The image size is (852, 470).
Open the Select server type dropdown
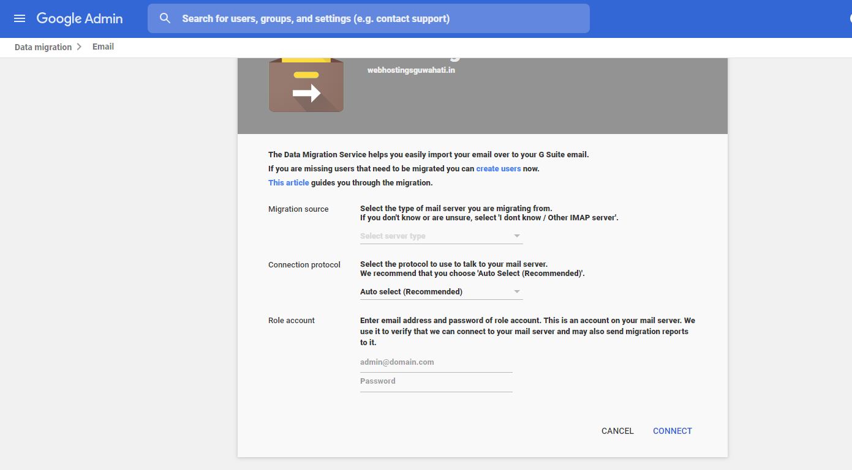[x=441, y=236]
